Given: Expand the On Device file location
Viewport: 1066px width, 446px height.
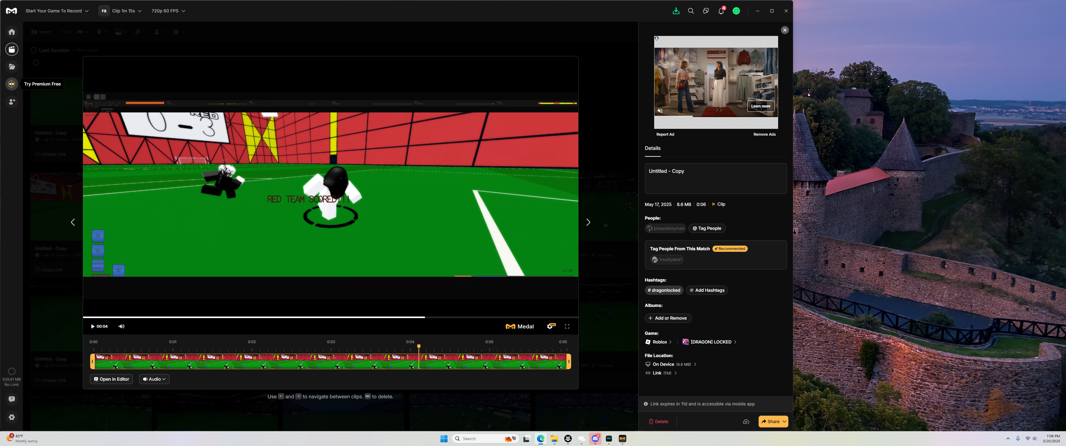Looking at the screenshot, I should [x=671, y=364].
